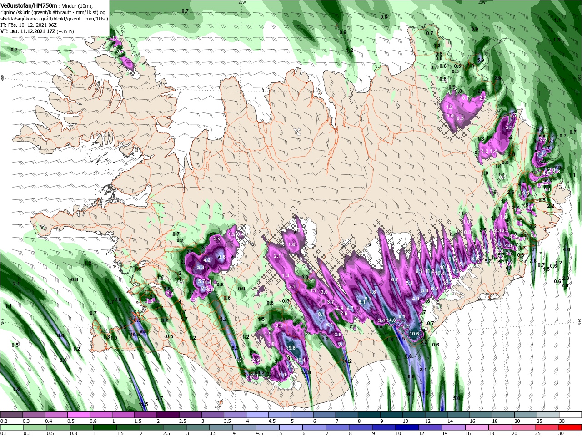Click the precipitation value '8.6' on the map

click(x=408, y=356)
